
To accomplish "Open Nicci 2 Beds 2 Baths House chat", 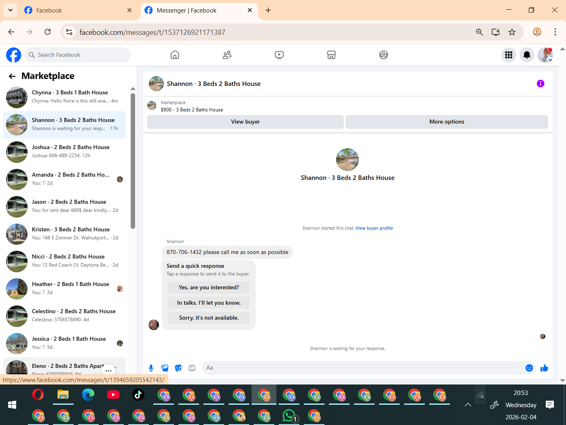I will tap(65, 261).
